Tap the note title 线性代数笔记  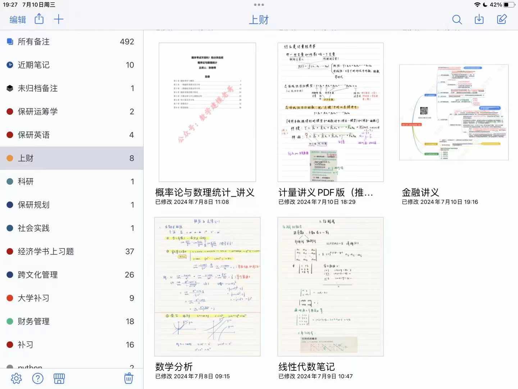306,367
